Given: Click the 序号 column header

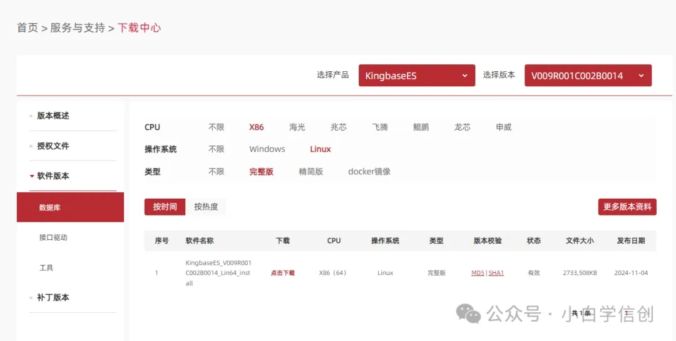Looking at the screenshot, I should 161,241.
